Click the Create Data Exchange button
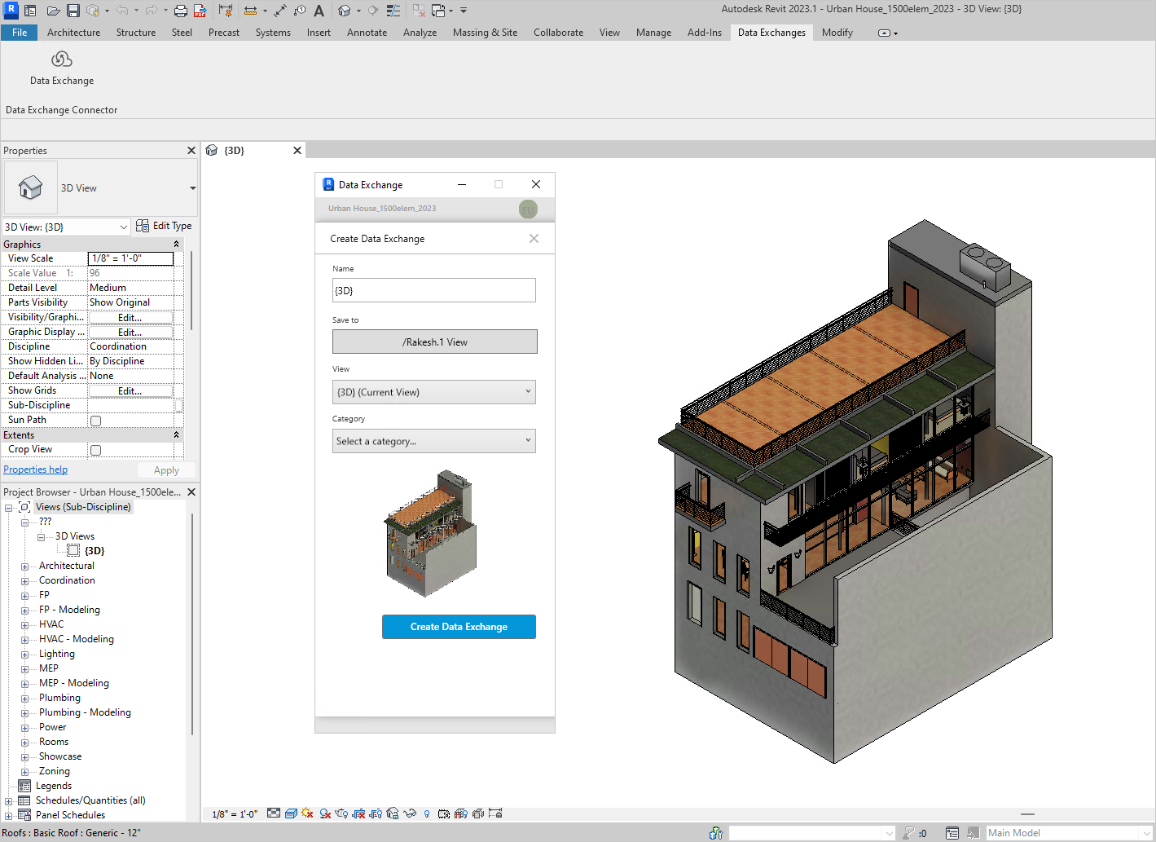This screenshot has width=1156, height=842. (x=459, y=627)
